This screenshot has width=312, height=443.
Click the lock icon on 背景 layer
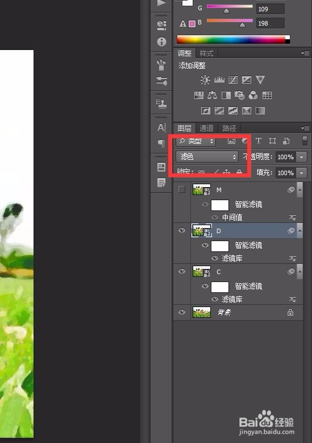(x=290, y=312)
